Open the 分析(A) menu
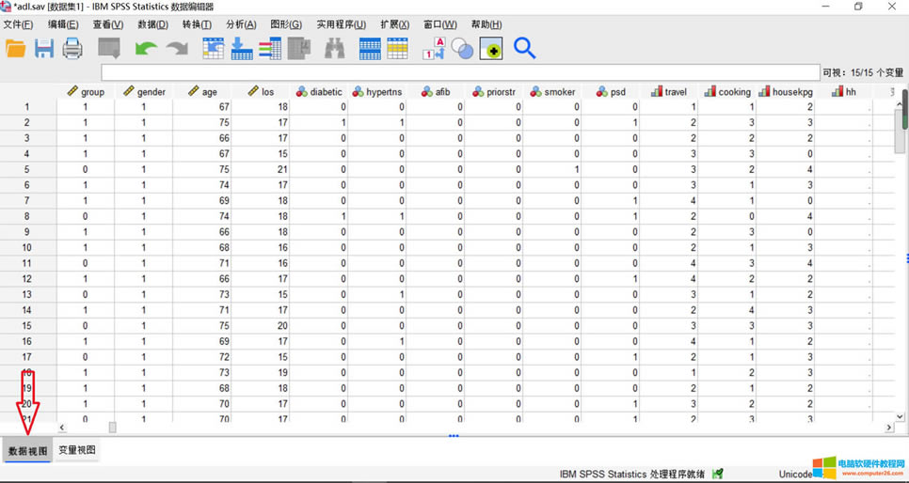 [241, 24]
